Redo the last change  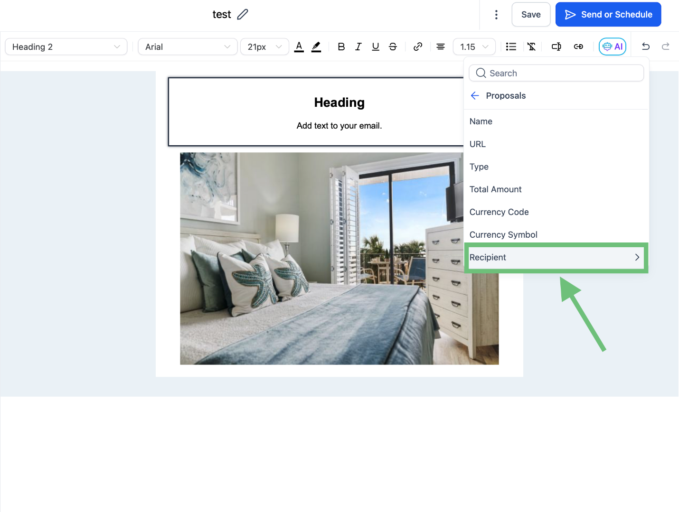(x=666, y=47)
